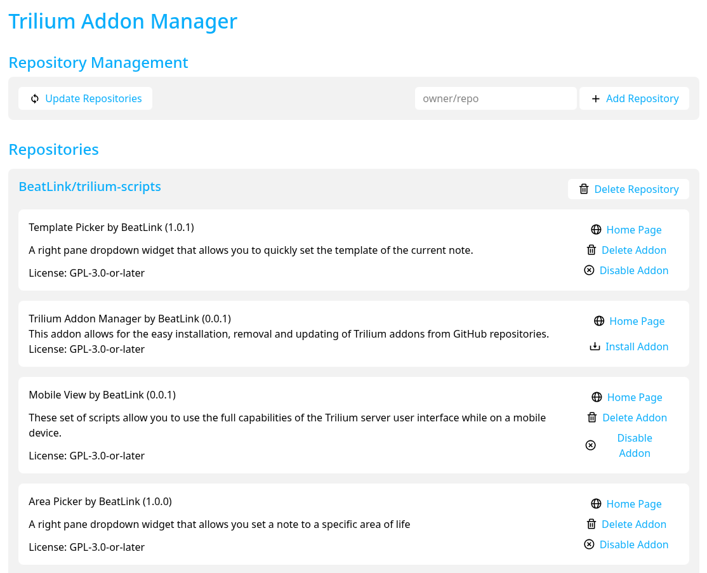Click the circled-x icon for Area Picker

pos(589,544)
